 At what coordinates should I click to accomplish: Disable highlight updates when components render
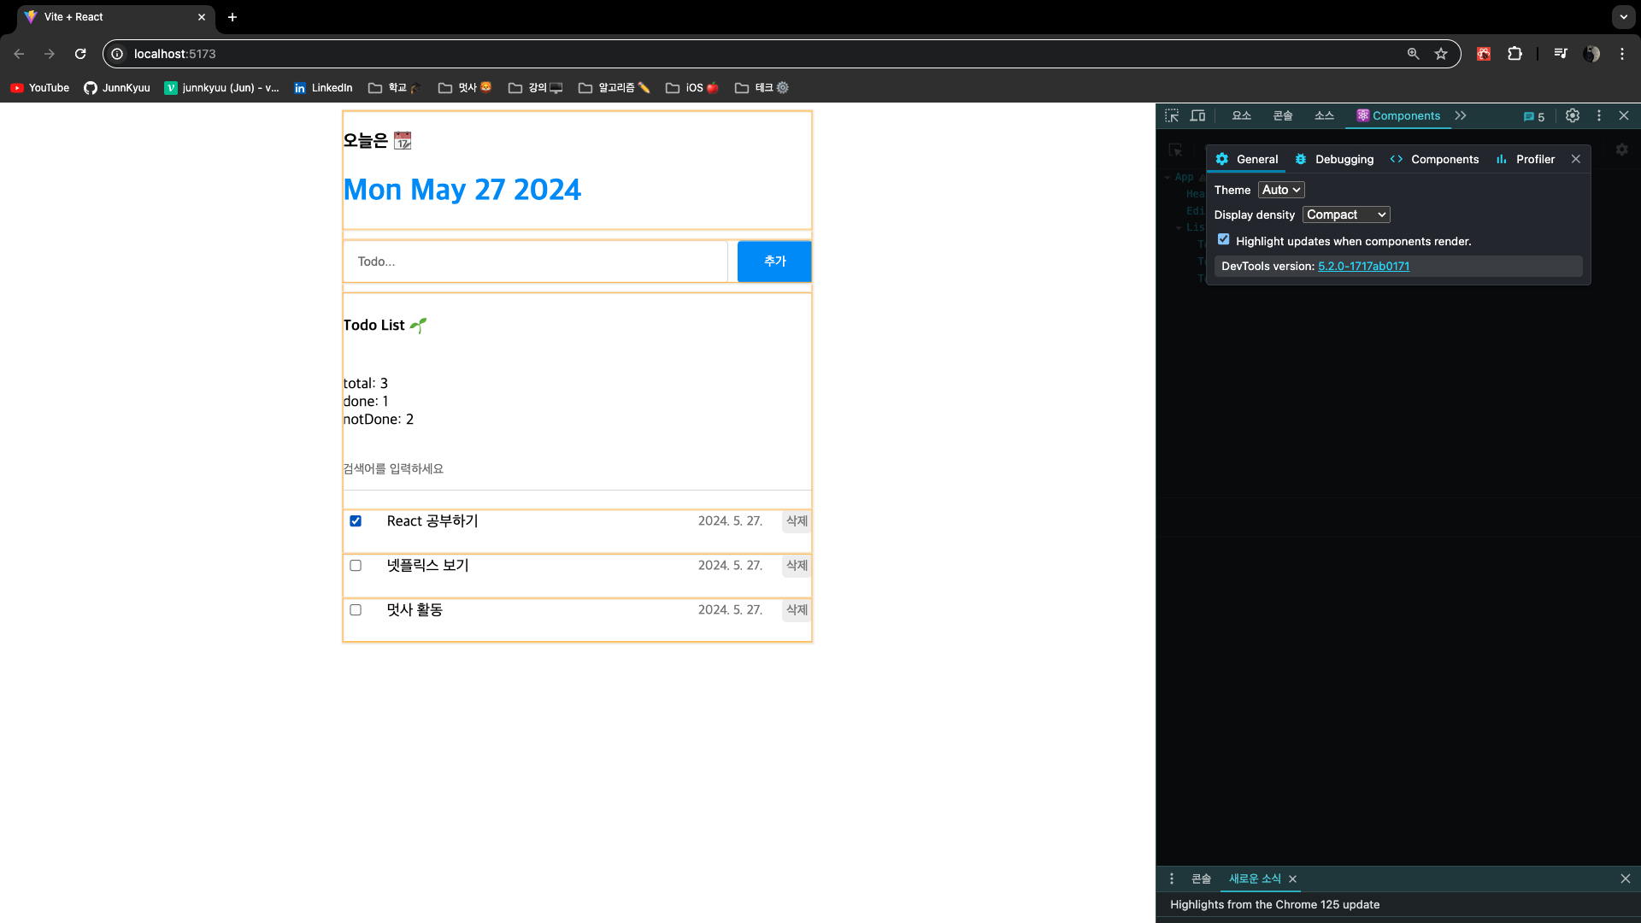coord(1224,240)
